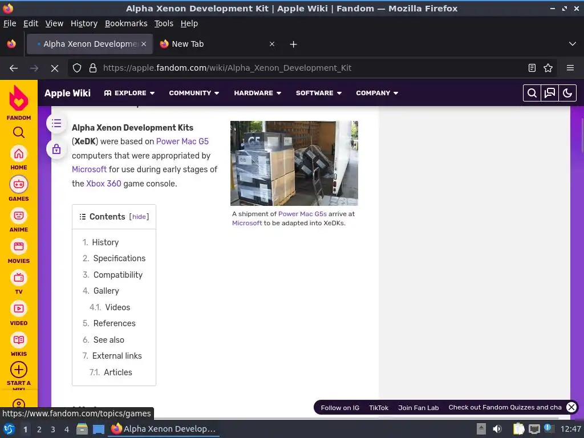584x438 pixels.
Task: Click Power Mac G5s link in caption
Action: [x=302, y=214]
